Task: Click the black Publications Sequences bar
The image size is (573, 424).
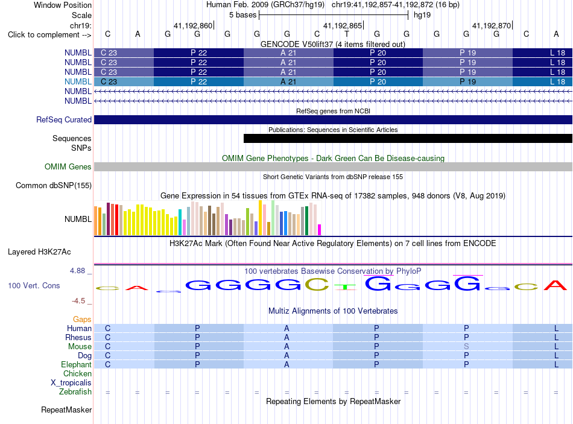Action: [408, 138]
